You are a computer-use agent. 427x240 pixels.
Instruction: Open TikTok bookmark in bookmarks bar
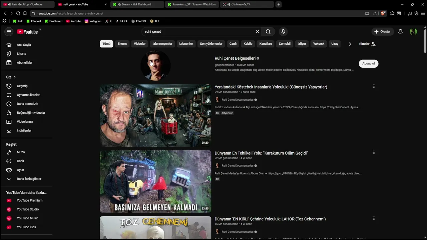click(x=121, y=21)
